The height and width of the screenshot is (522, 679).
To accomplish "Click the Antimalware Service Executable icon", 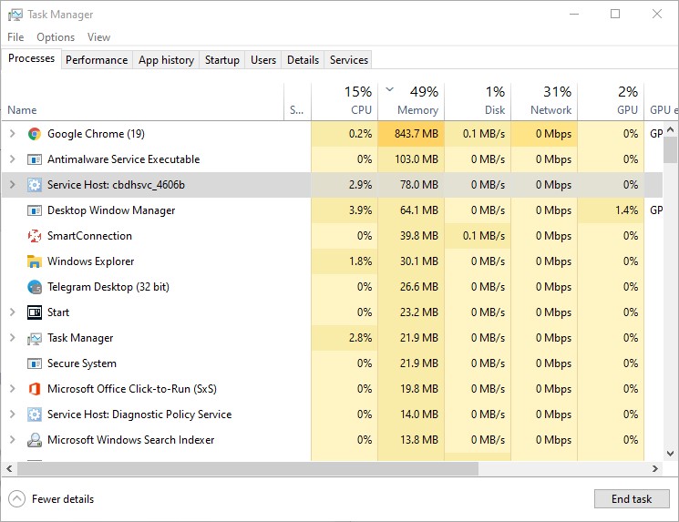I will [35, 159].
